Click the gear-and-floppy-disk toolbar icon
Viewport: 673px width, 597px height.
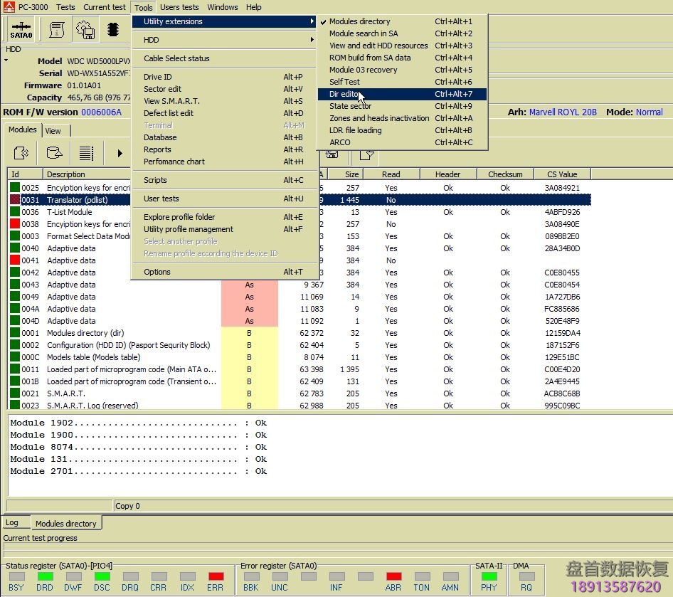point(85,29)
